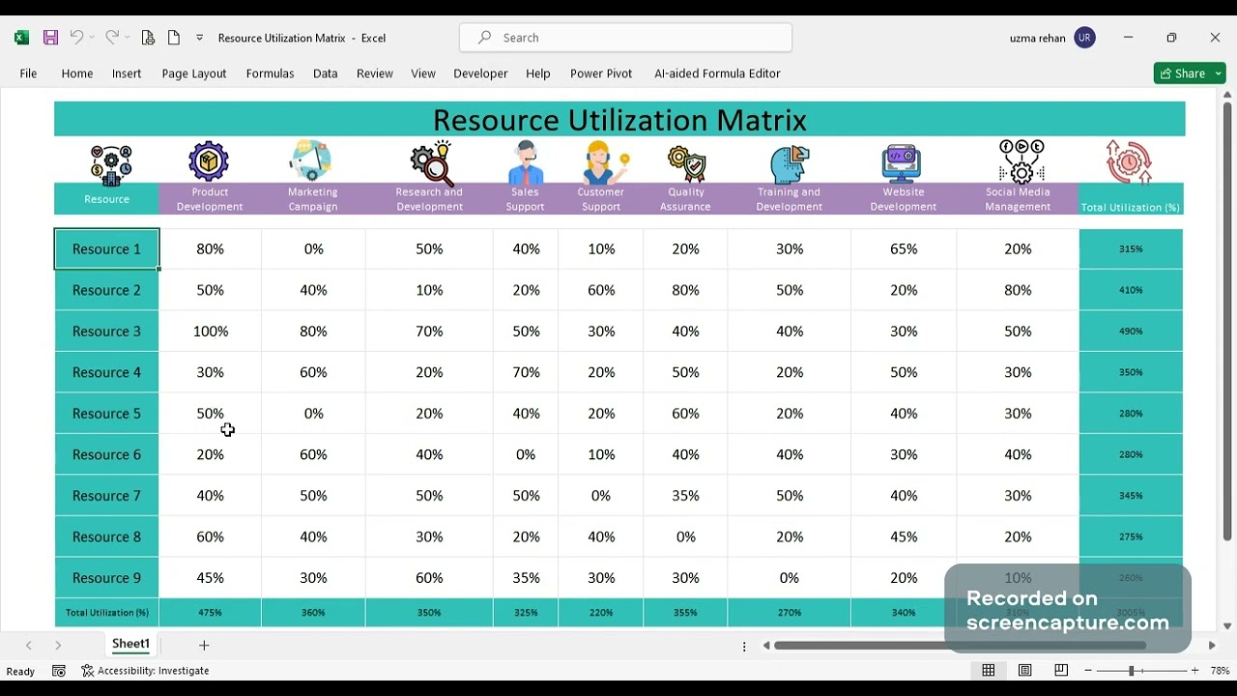
Task: Click the Undo arrow icon
Action: pos(76,38)
